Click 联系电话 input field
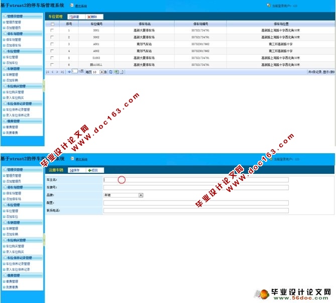336x303 pixels. point(196,211)
